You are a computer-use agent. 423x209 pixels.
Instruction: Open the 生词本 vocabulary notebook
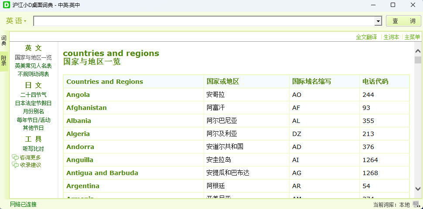[391, 37]
